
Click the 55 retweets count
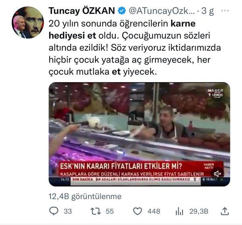(x=110, y=211)
